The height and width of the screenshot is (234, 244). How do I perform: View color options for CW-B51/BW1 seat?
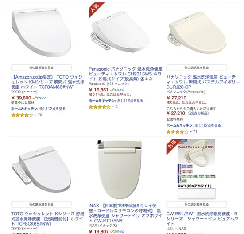click(196, 204)
